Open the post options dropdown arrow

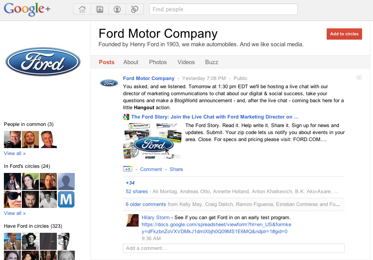click(359, 78)
